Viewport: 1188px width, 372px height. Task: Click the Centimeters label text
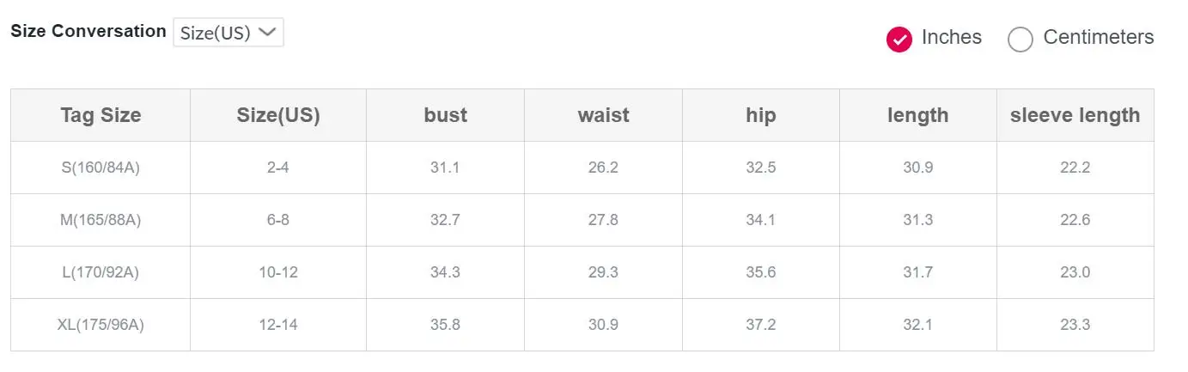point(1099,37)
